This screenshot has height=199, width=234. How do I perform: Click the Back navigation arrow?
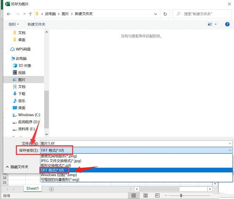click(x=9, y=14)
